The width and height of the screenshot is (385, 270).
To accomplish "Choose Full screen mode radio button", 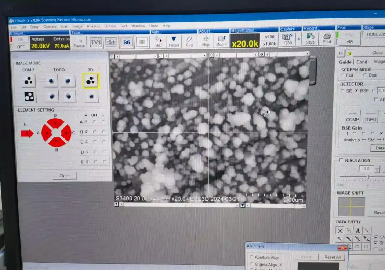I will pos(342,75).
